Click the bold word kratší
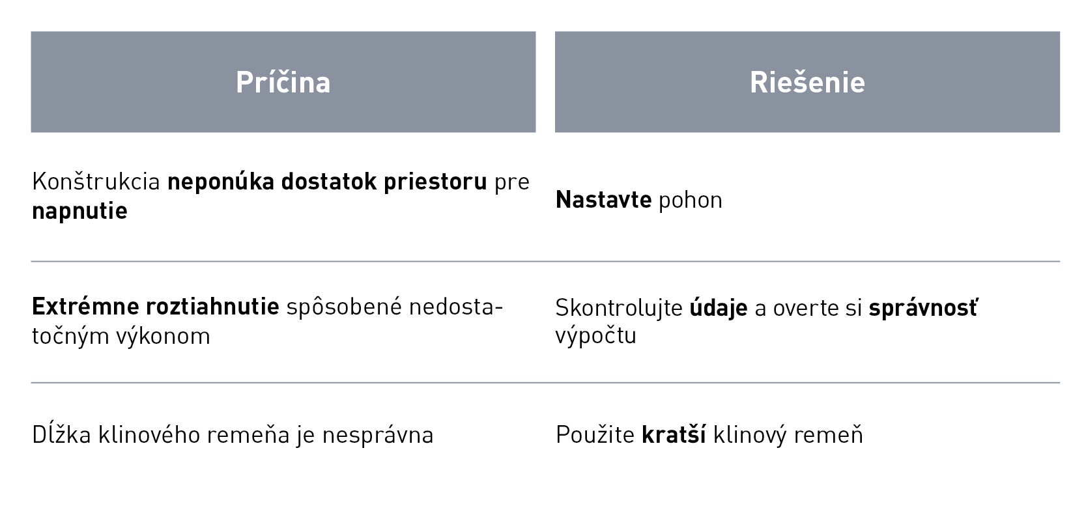The height and width of the screenshot is (517, 1086). point(674,435)
